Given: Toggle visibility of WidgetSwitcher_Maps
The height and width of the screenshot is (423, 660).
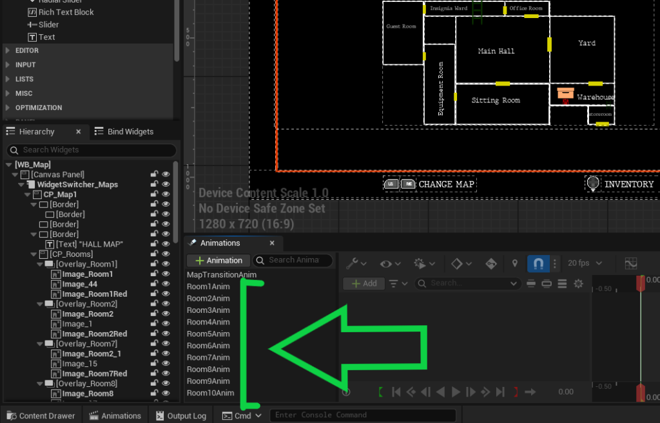Looking at the screenshot, I should [166, 185].
